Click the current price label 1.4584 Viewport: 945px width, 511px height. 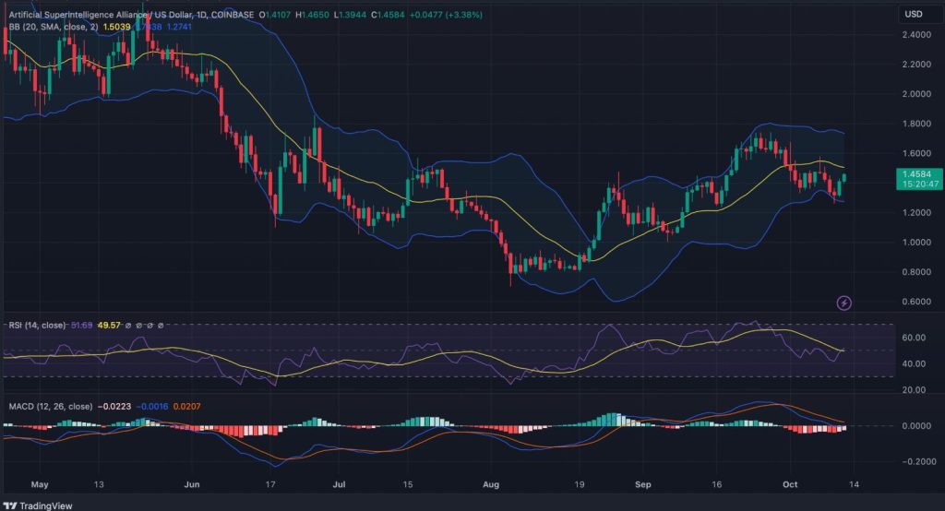click(x=916, y=174)
